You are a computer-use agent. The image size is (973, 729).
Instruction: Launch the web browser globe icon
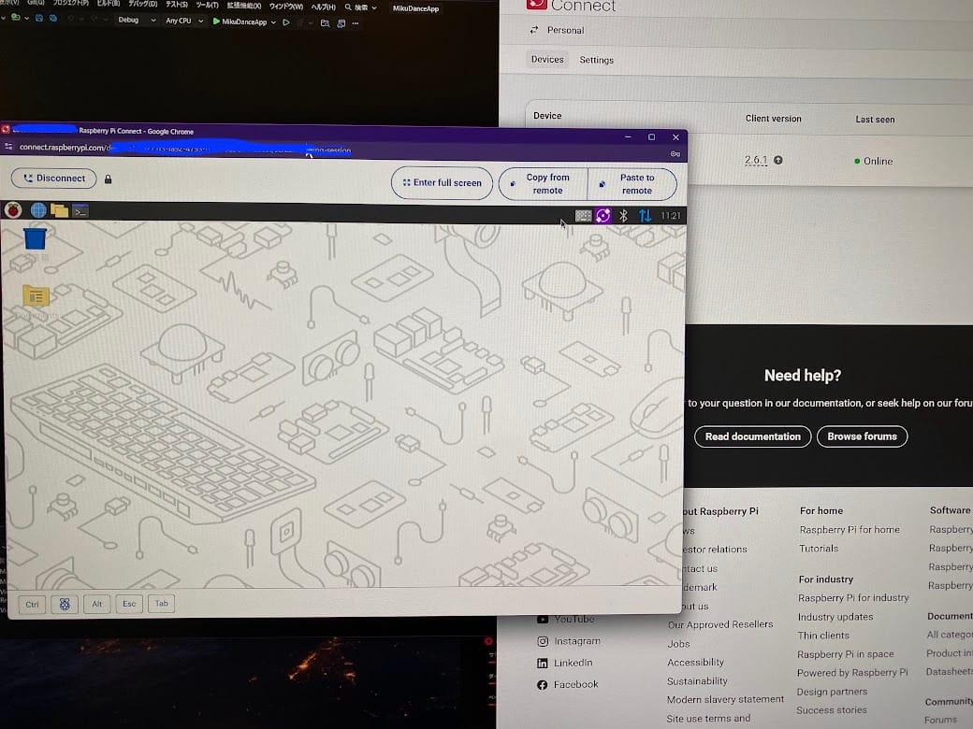[x=38, y=210]
